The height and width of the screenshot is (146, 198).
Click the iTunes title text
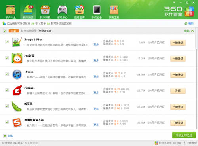(x=29, y=72)
